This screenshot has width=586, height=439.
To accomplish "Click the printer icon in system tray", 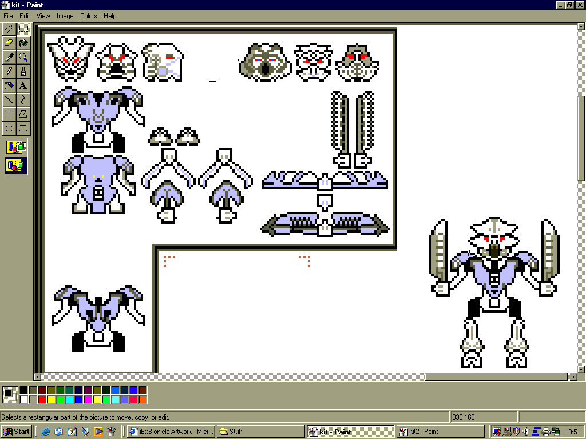I will (x=546, y=432).
